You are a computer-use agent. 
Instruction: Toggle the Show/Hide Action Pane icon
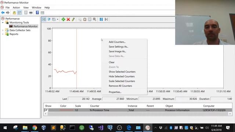(43, 13)
